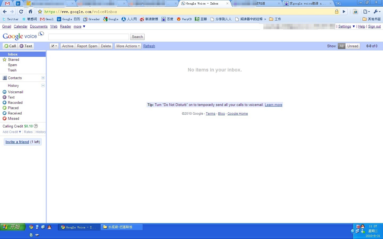383x239 pixels.
Task: Collapse the History section
Action: (43, 86)
